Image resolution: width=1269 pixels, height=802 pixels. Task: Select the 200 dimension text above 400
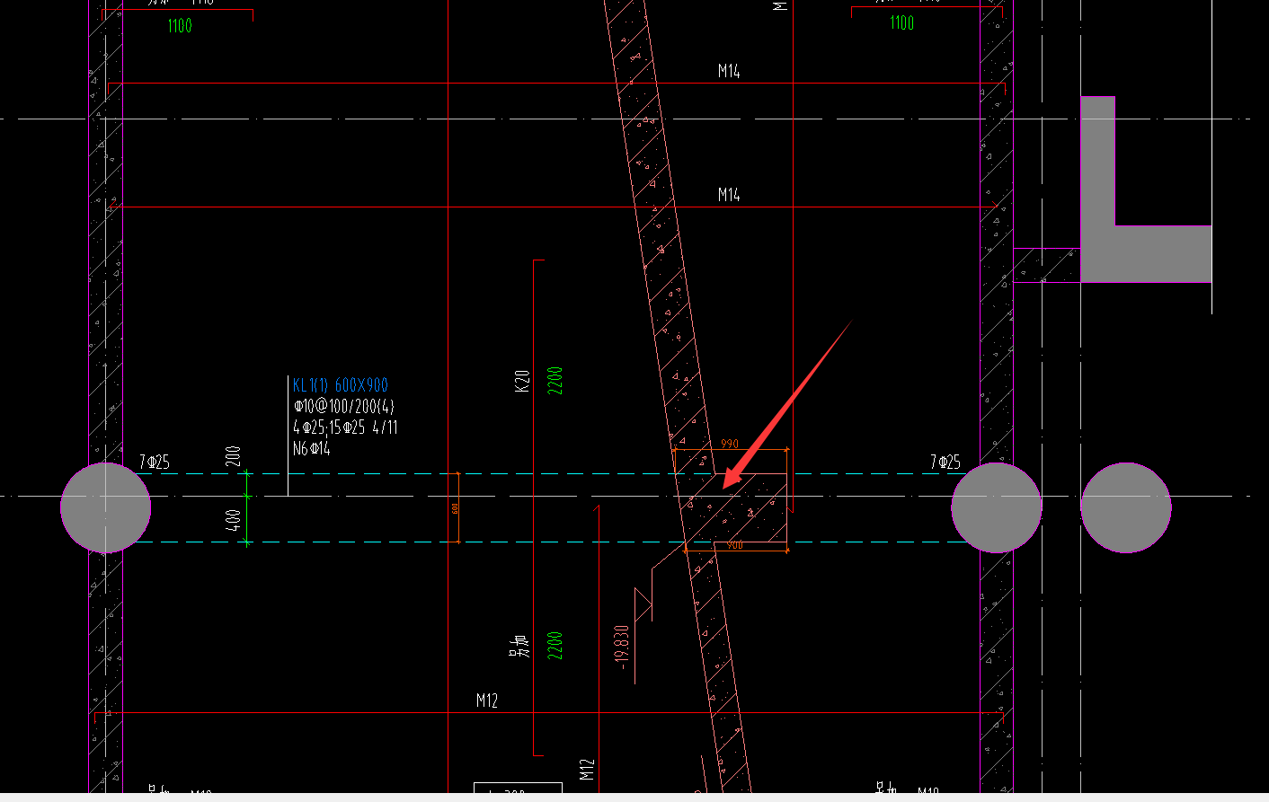(233, 456)
